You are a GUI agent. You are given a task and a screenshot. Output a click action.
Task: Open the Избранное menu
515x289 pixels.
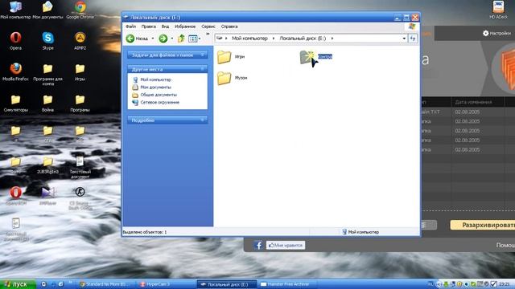point(185,26)
